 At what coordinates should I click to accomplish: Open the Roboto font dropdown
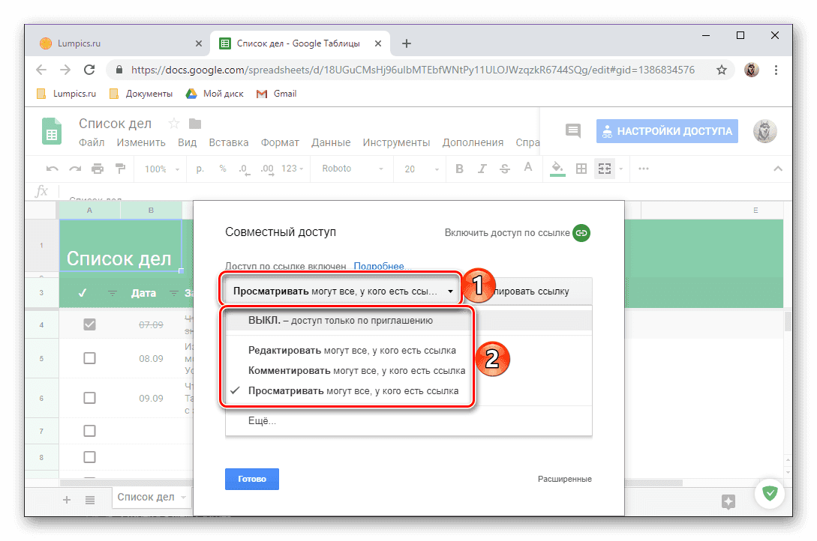[351, 169]
